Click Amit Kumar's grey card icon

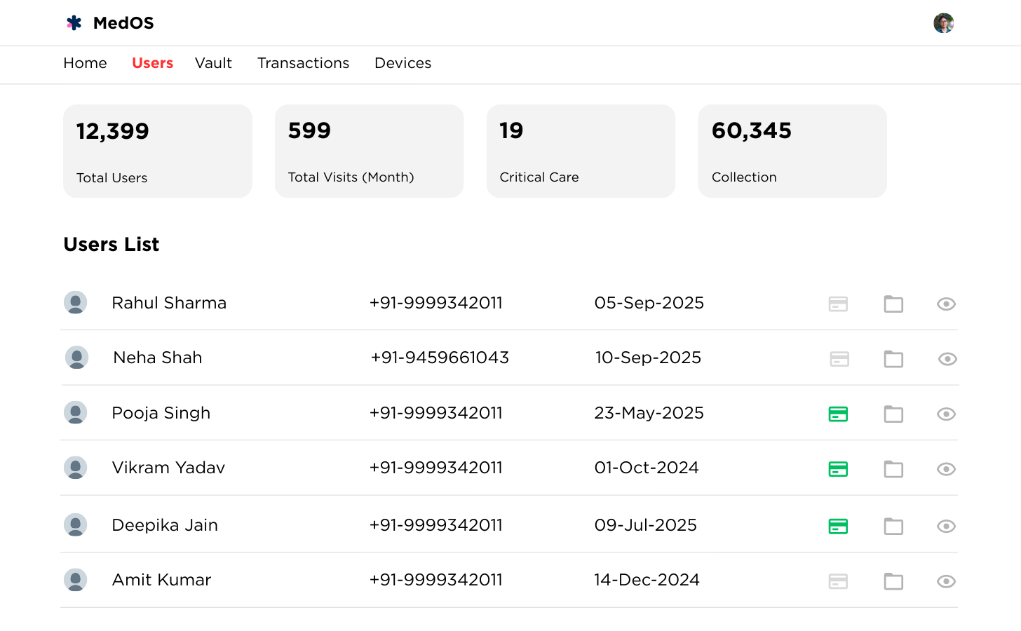pos(838,581)
